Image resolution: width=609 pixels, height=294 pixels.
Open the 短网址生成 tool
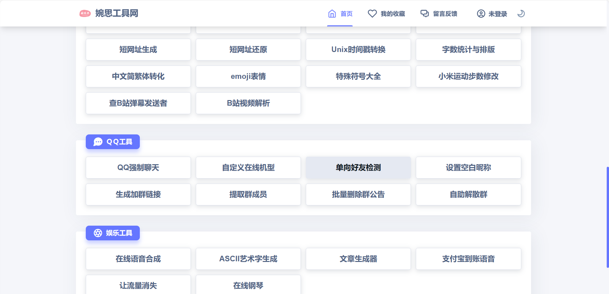[x=138, y=50]
